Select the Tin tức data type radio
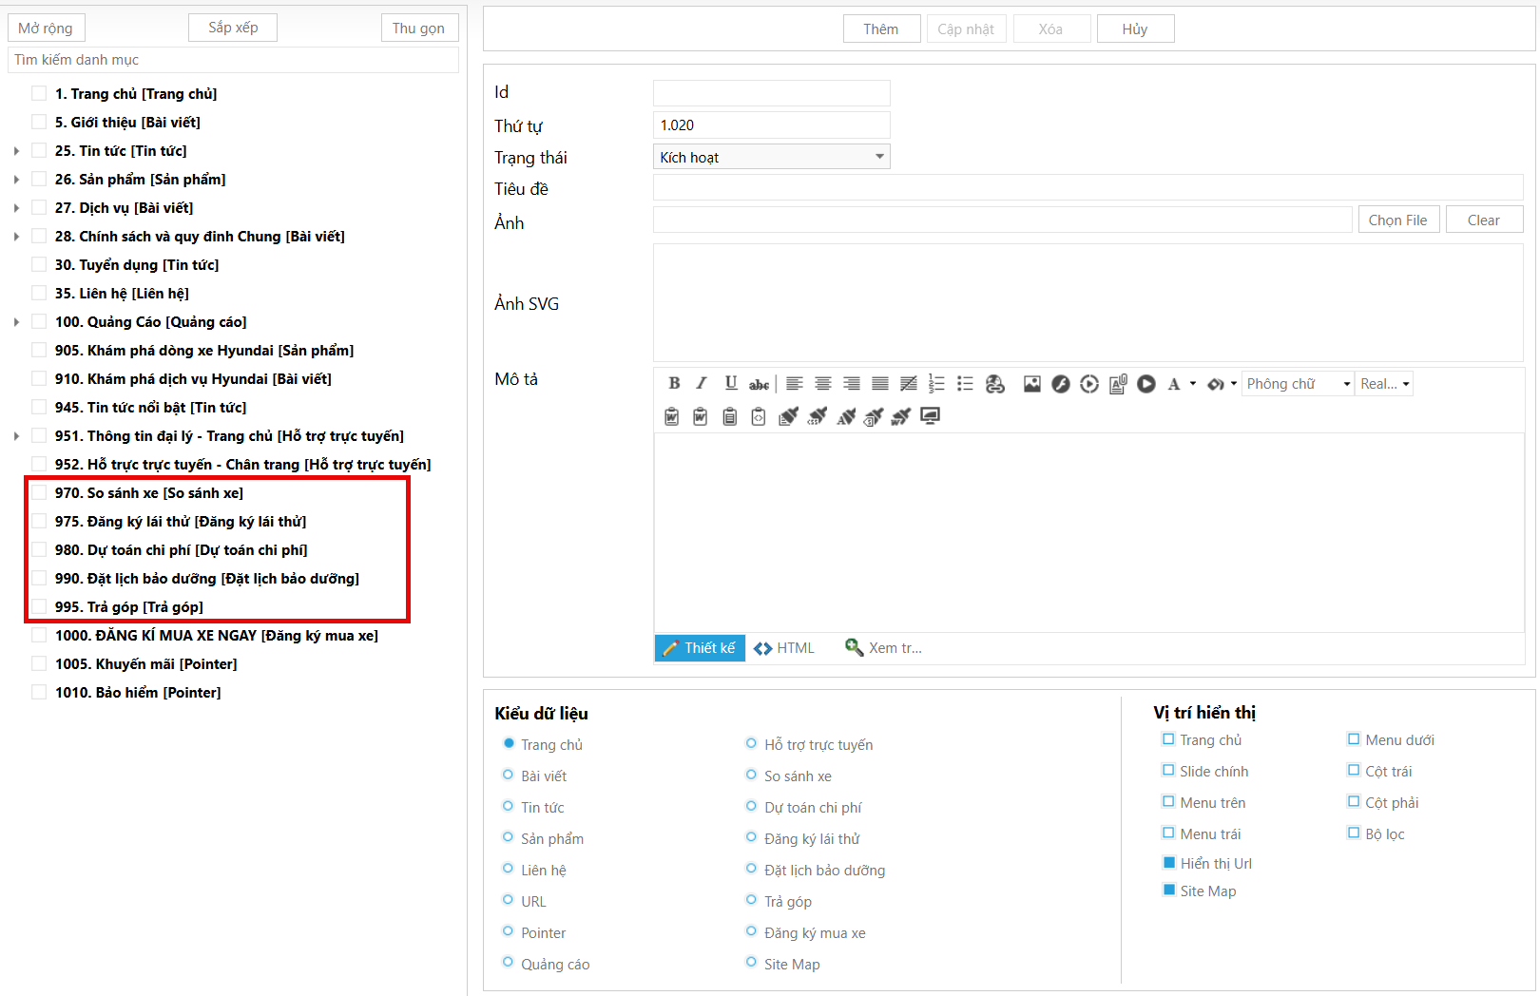 click(509, 807)
